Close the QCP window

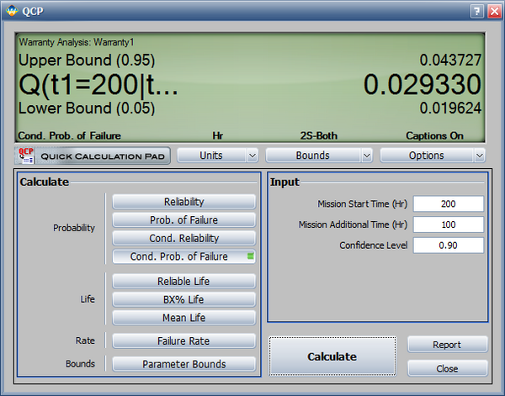[494, 12]
